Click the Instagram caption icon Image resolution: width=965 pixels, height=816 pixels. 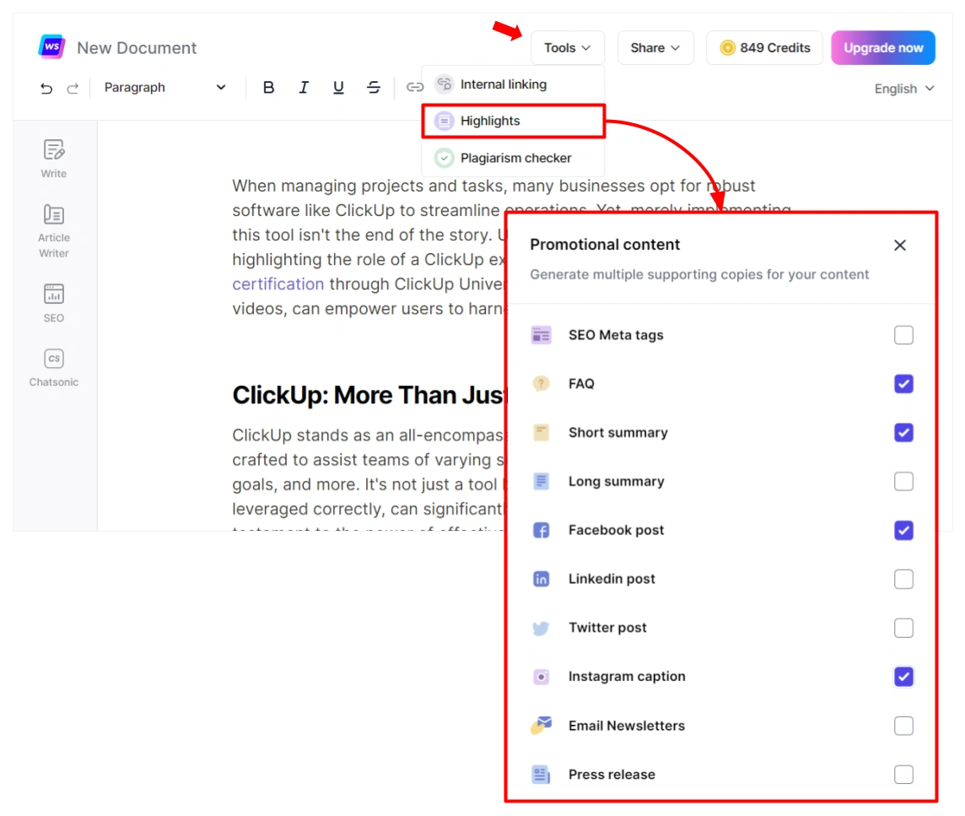pyautogui.click(x=541, y=677)
